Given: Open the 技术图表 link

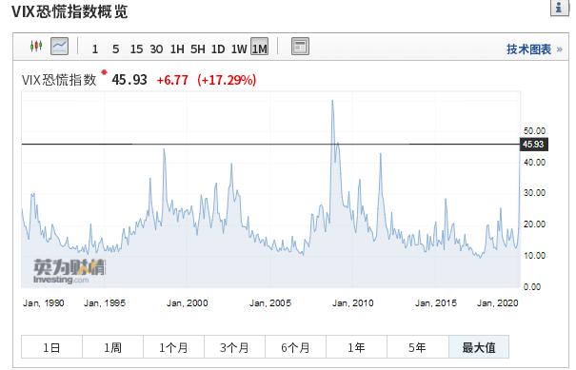Looking at the screenshot, I should [529, 49].
